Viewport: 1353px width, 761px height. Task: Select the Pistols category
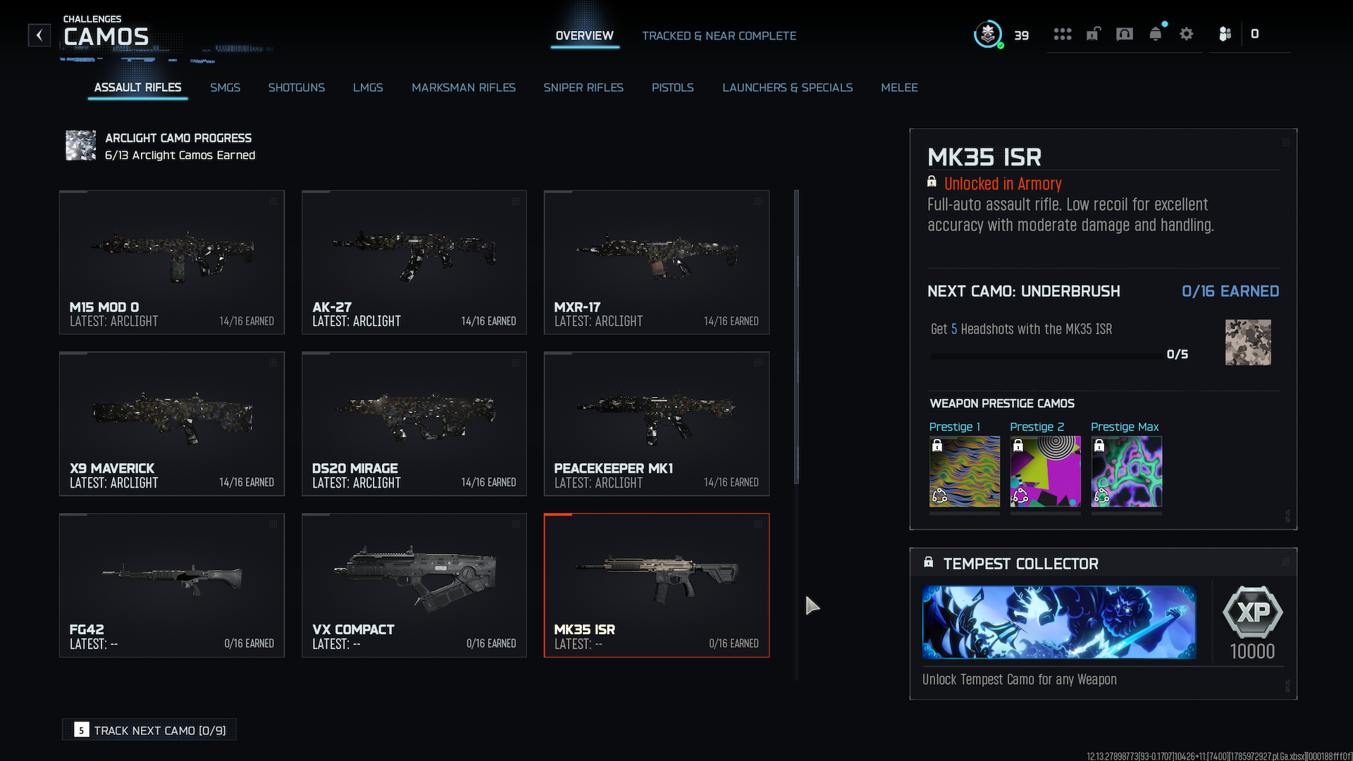672,87
